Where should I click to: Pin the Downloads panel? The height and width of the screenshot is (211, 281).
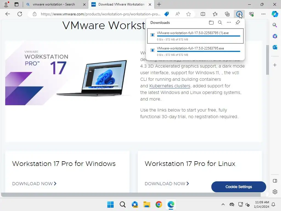[x=238, y=23]
